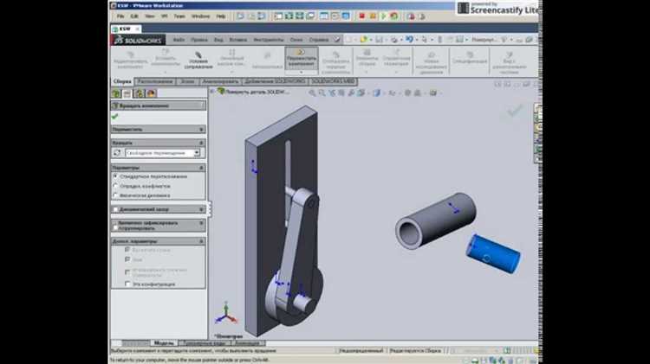This screenshot has width=650, height=364.
Task: Open SolidWorks Инструменты menu
Action: click(269, 40)
